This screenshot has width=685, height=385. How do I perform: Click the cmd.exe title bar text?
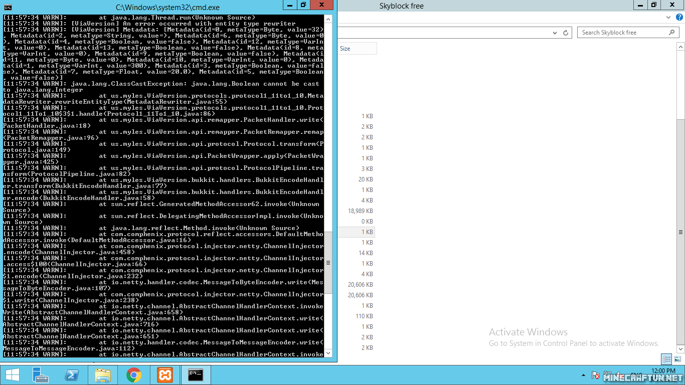click(x=167, y=8)
